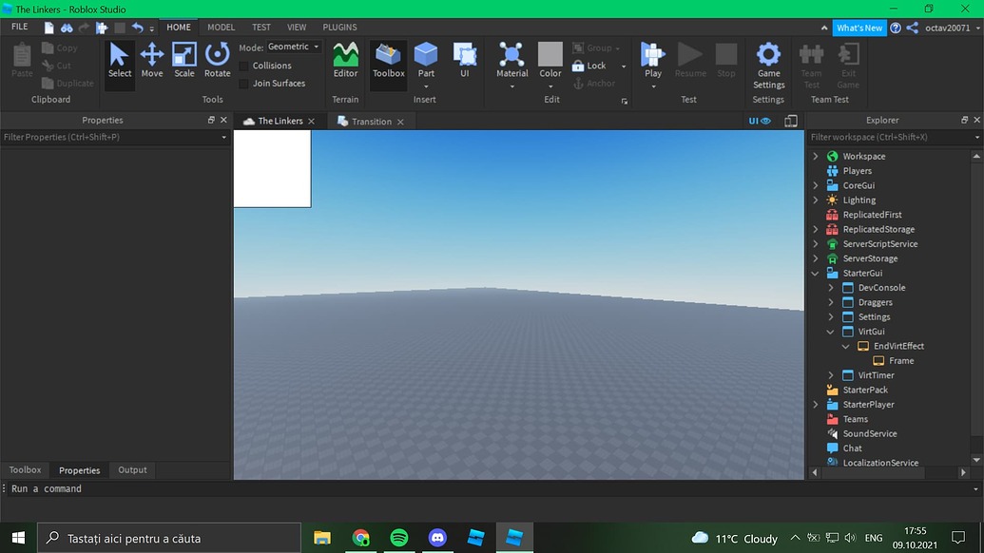Viewport: 984px width, 553px height.
Task: Select SoundService in Explorer
Action: click(x=869, y=434)
